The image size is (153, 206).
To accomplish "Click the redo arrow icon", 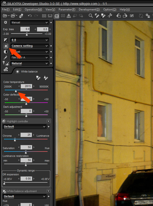I will click(36, 16).
